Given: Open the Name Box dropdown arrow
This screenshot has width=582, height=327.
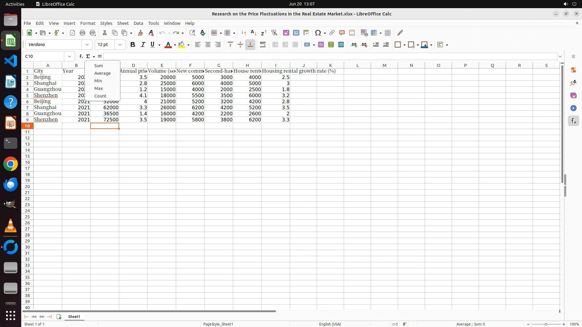Looking at the screenshot, I should (69, 56).
